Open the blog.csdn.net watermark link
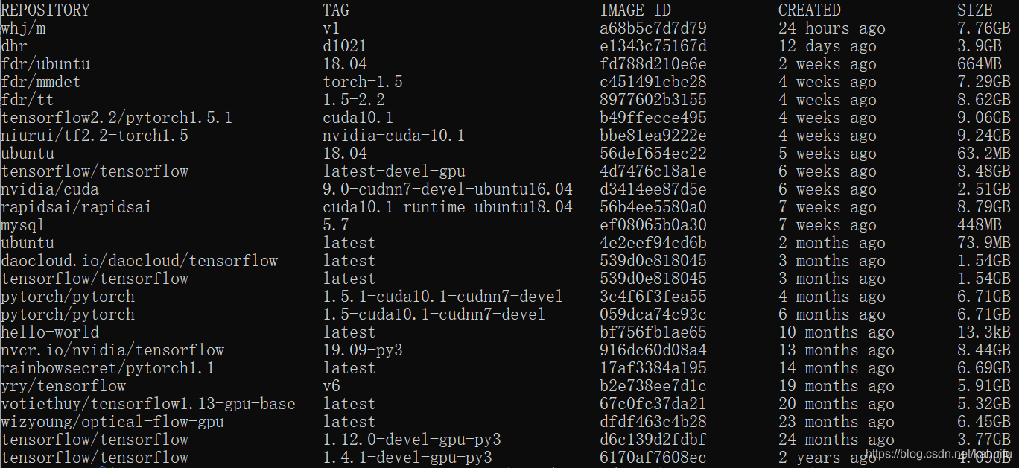 (x=942, y=454)
